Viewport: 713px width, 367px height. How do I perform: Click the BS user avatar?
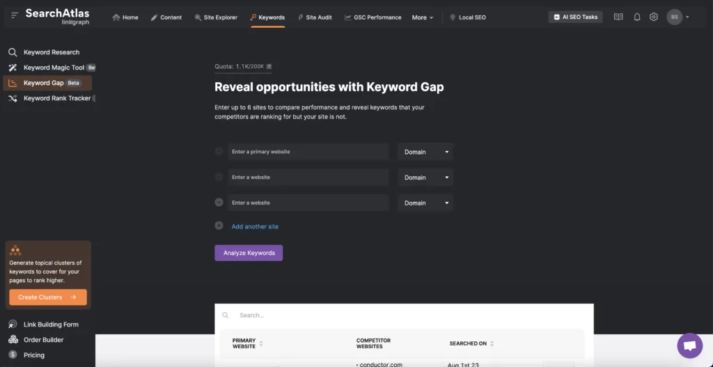coord(674,17)
